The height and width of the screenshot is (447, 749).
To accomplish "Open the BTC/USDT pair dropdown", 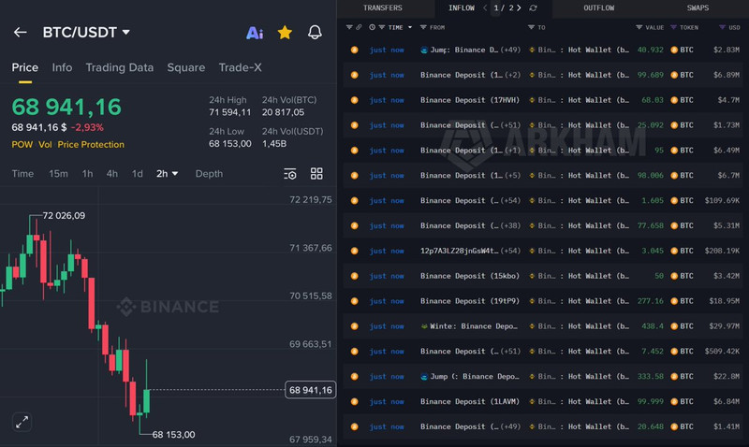I will (126, 33).
